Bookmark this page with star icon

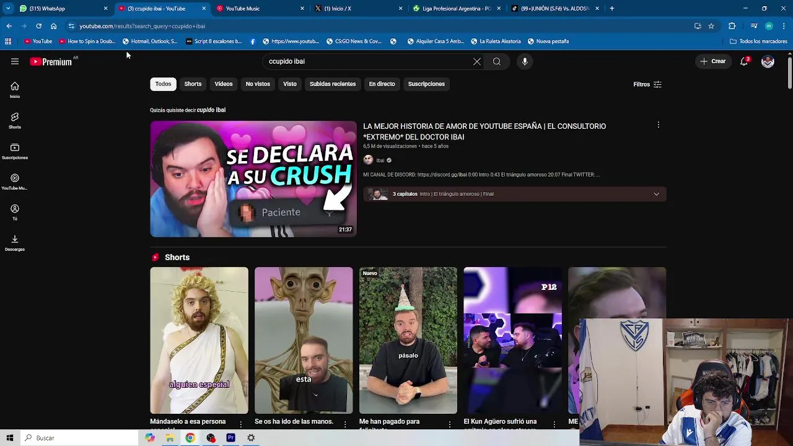(711, 26)
